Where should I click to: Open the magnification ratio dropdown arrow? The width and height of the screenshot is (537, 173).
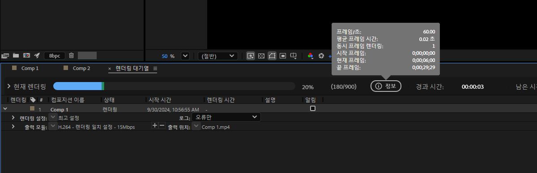(185, 56)
